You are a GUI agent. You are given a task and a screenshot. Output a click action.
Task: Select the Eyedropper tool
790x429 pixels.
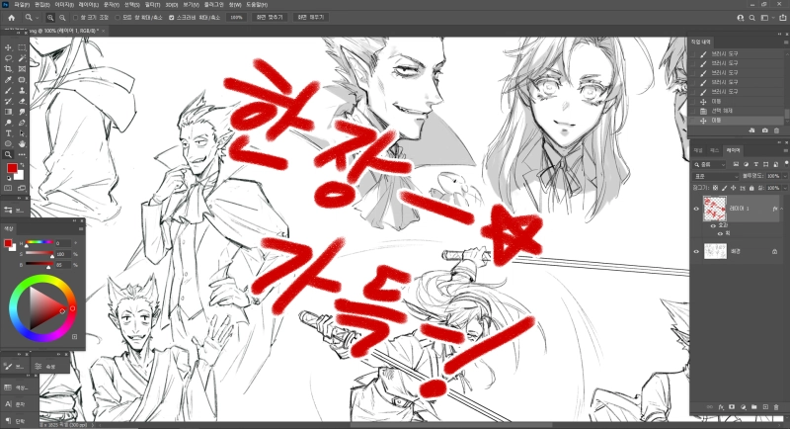pyautogui.click(x=9, y=79)
